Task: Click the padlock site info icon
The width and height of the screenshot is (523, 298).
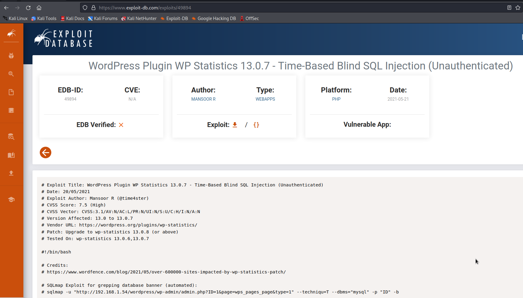Action: [93, 8]
